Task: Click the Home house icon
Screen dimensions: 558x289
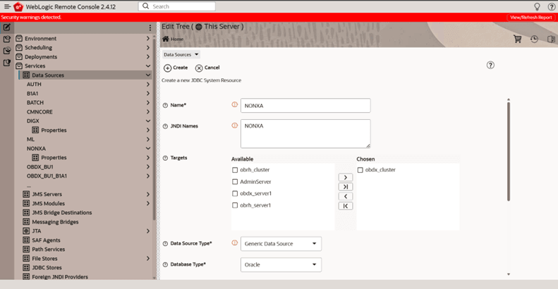Action: (x=166, y=39)
